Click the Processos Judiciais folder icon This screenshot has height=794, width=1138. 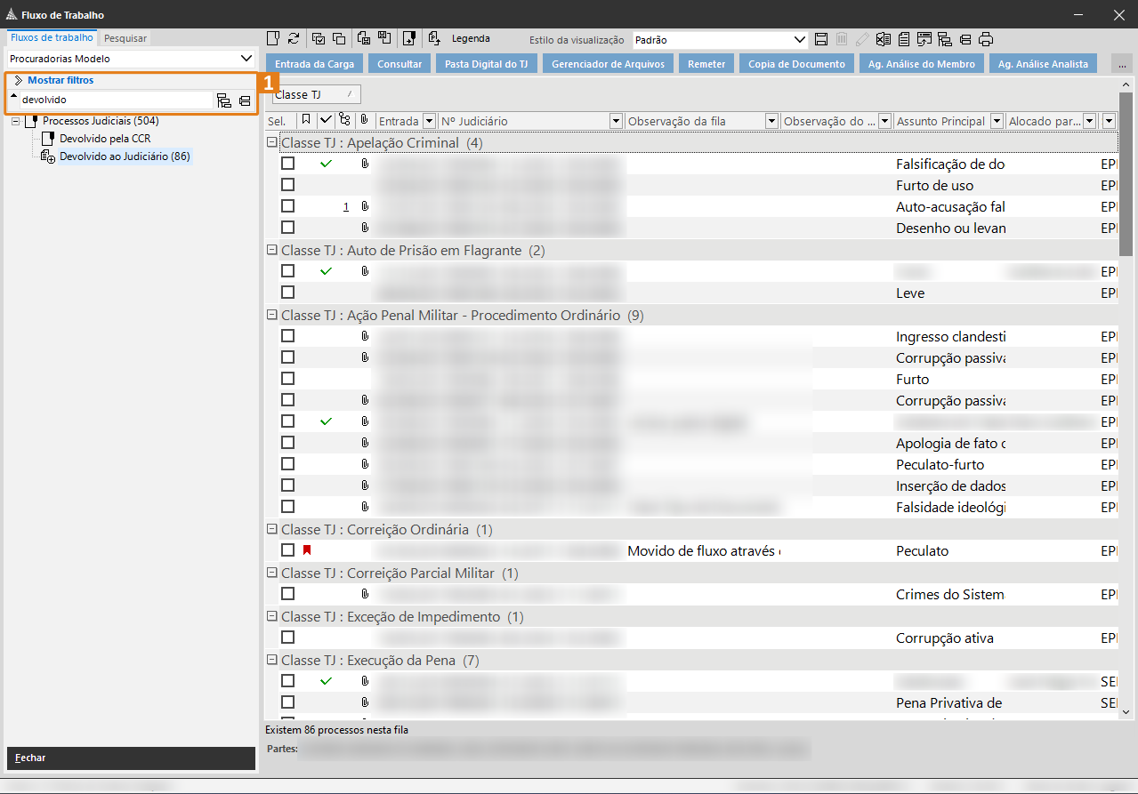33,121
